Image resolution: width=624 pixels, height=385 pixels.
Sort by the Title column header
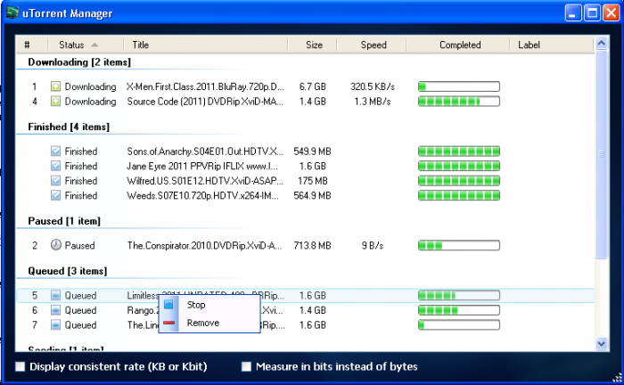[205, 45]
